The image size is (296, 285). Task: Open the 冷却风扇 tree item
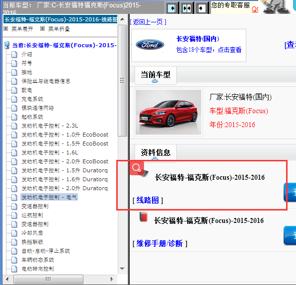pos(32,233)
